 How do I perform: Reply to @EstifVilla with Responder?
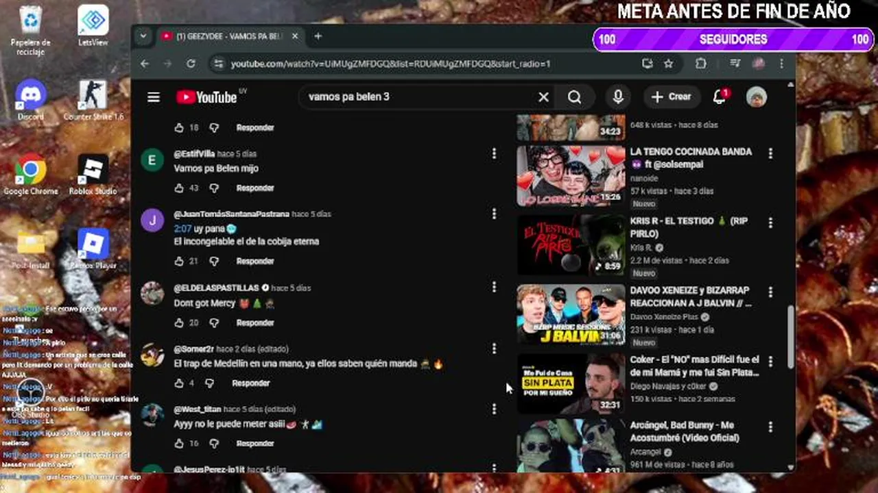point(255,188)
